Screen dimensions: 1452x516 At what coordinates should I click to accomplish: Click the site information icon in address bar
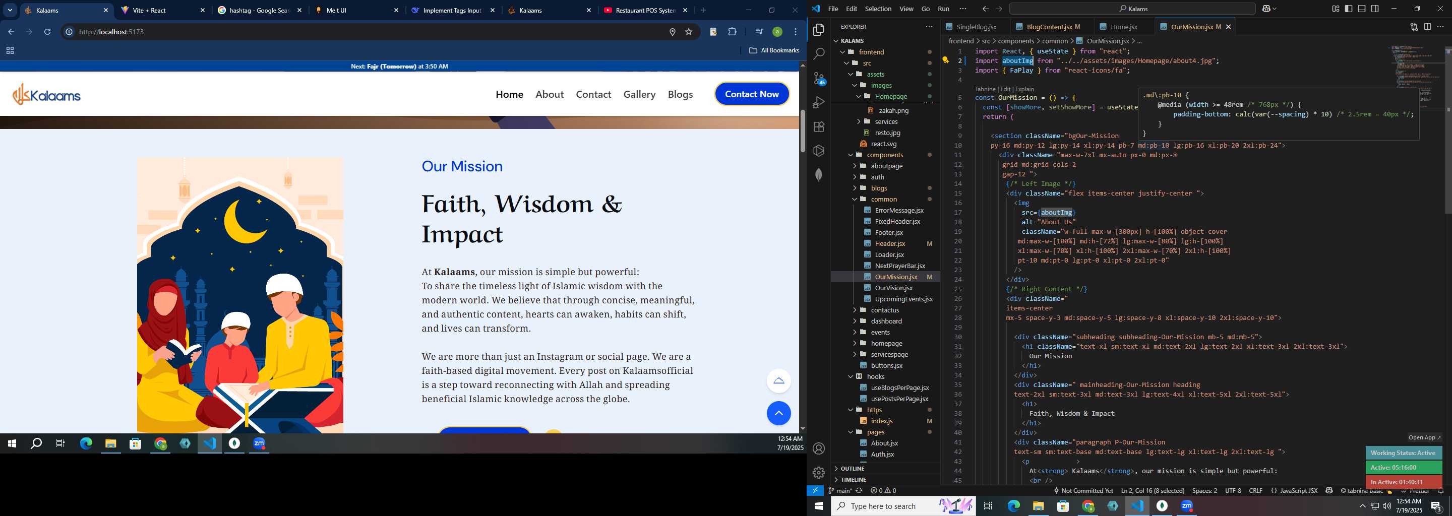(69, 32)
